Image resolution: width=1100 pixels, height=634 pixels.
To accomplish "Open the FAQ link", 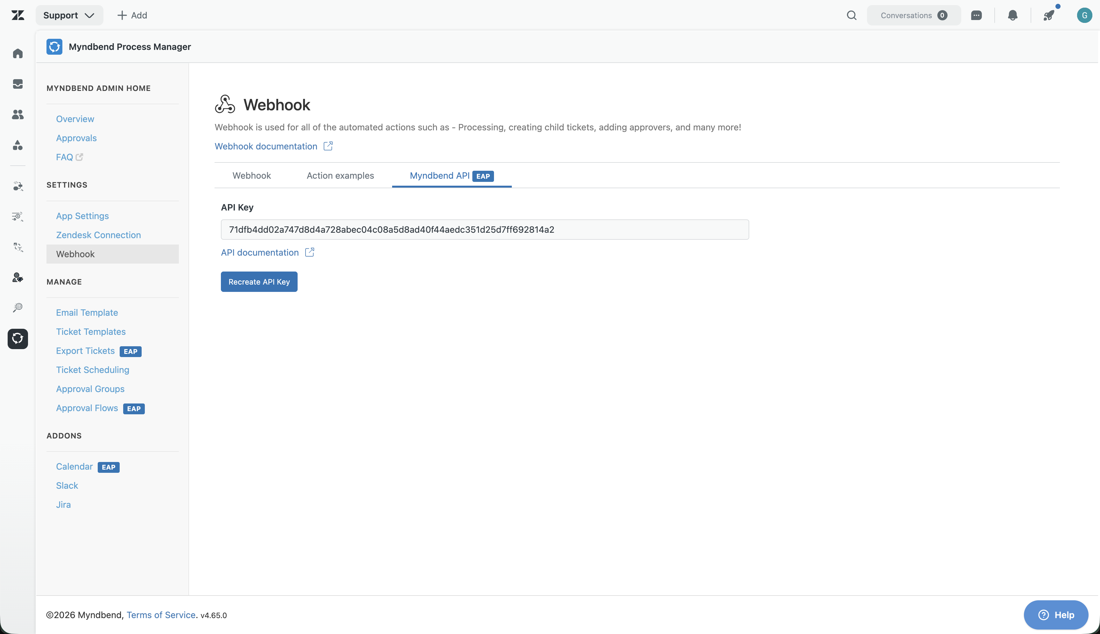I will (65, 157).
